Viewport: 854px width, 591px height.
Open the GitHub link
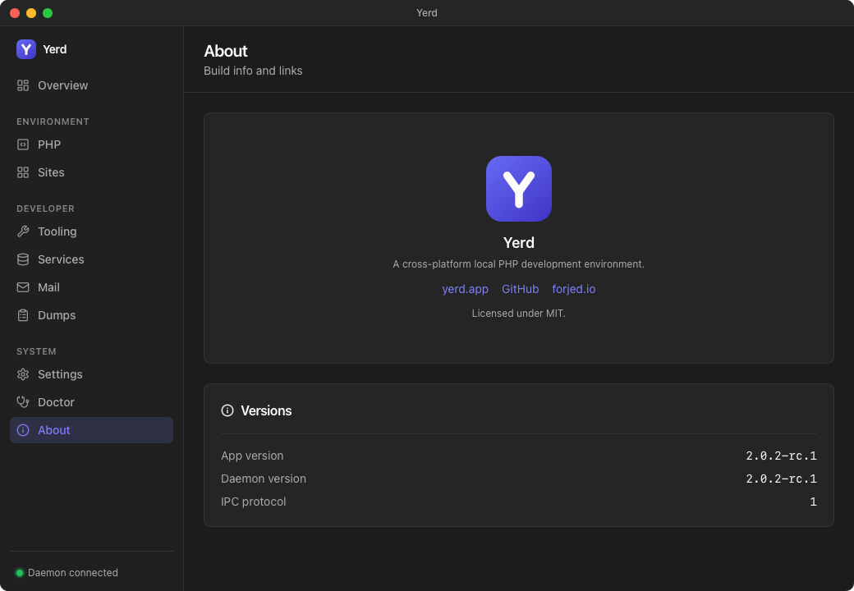(520, 289)
